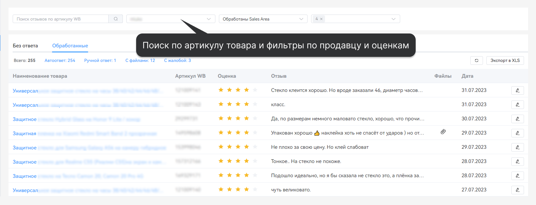Click the review text 'чуть великовато.'
The image size is (536, 205).
(291, 190)
